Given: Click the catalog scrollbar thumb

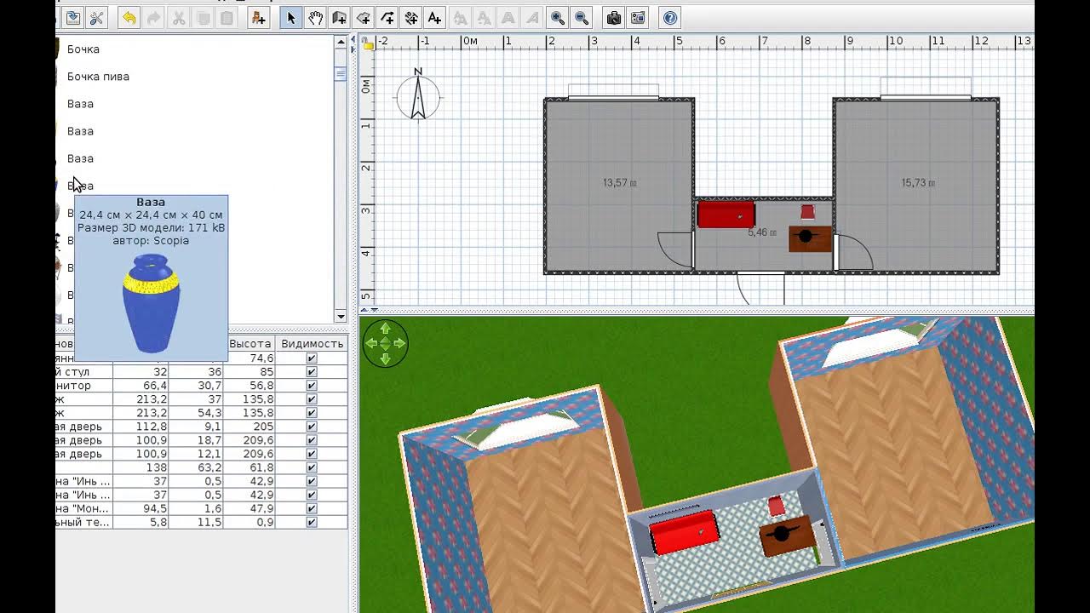Looking at the screenshot, I should pyautogui.click(x=341, y=74).
